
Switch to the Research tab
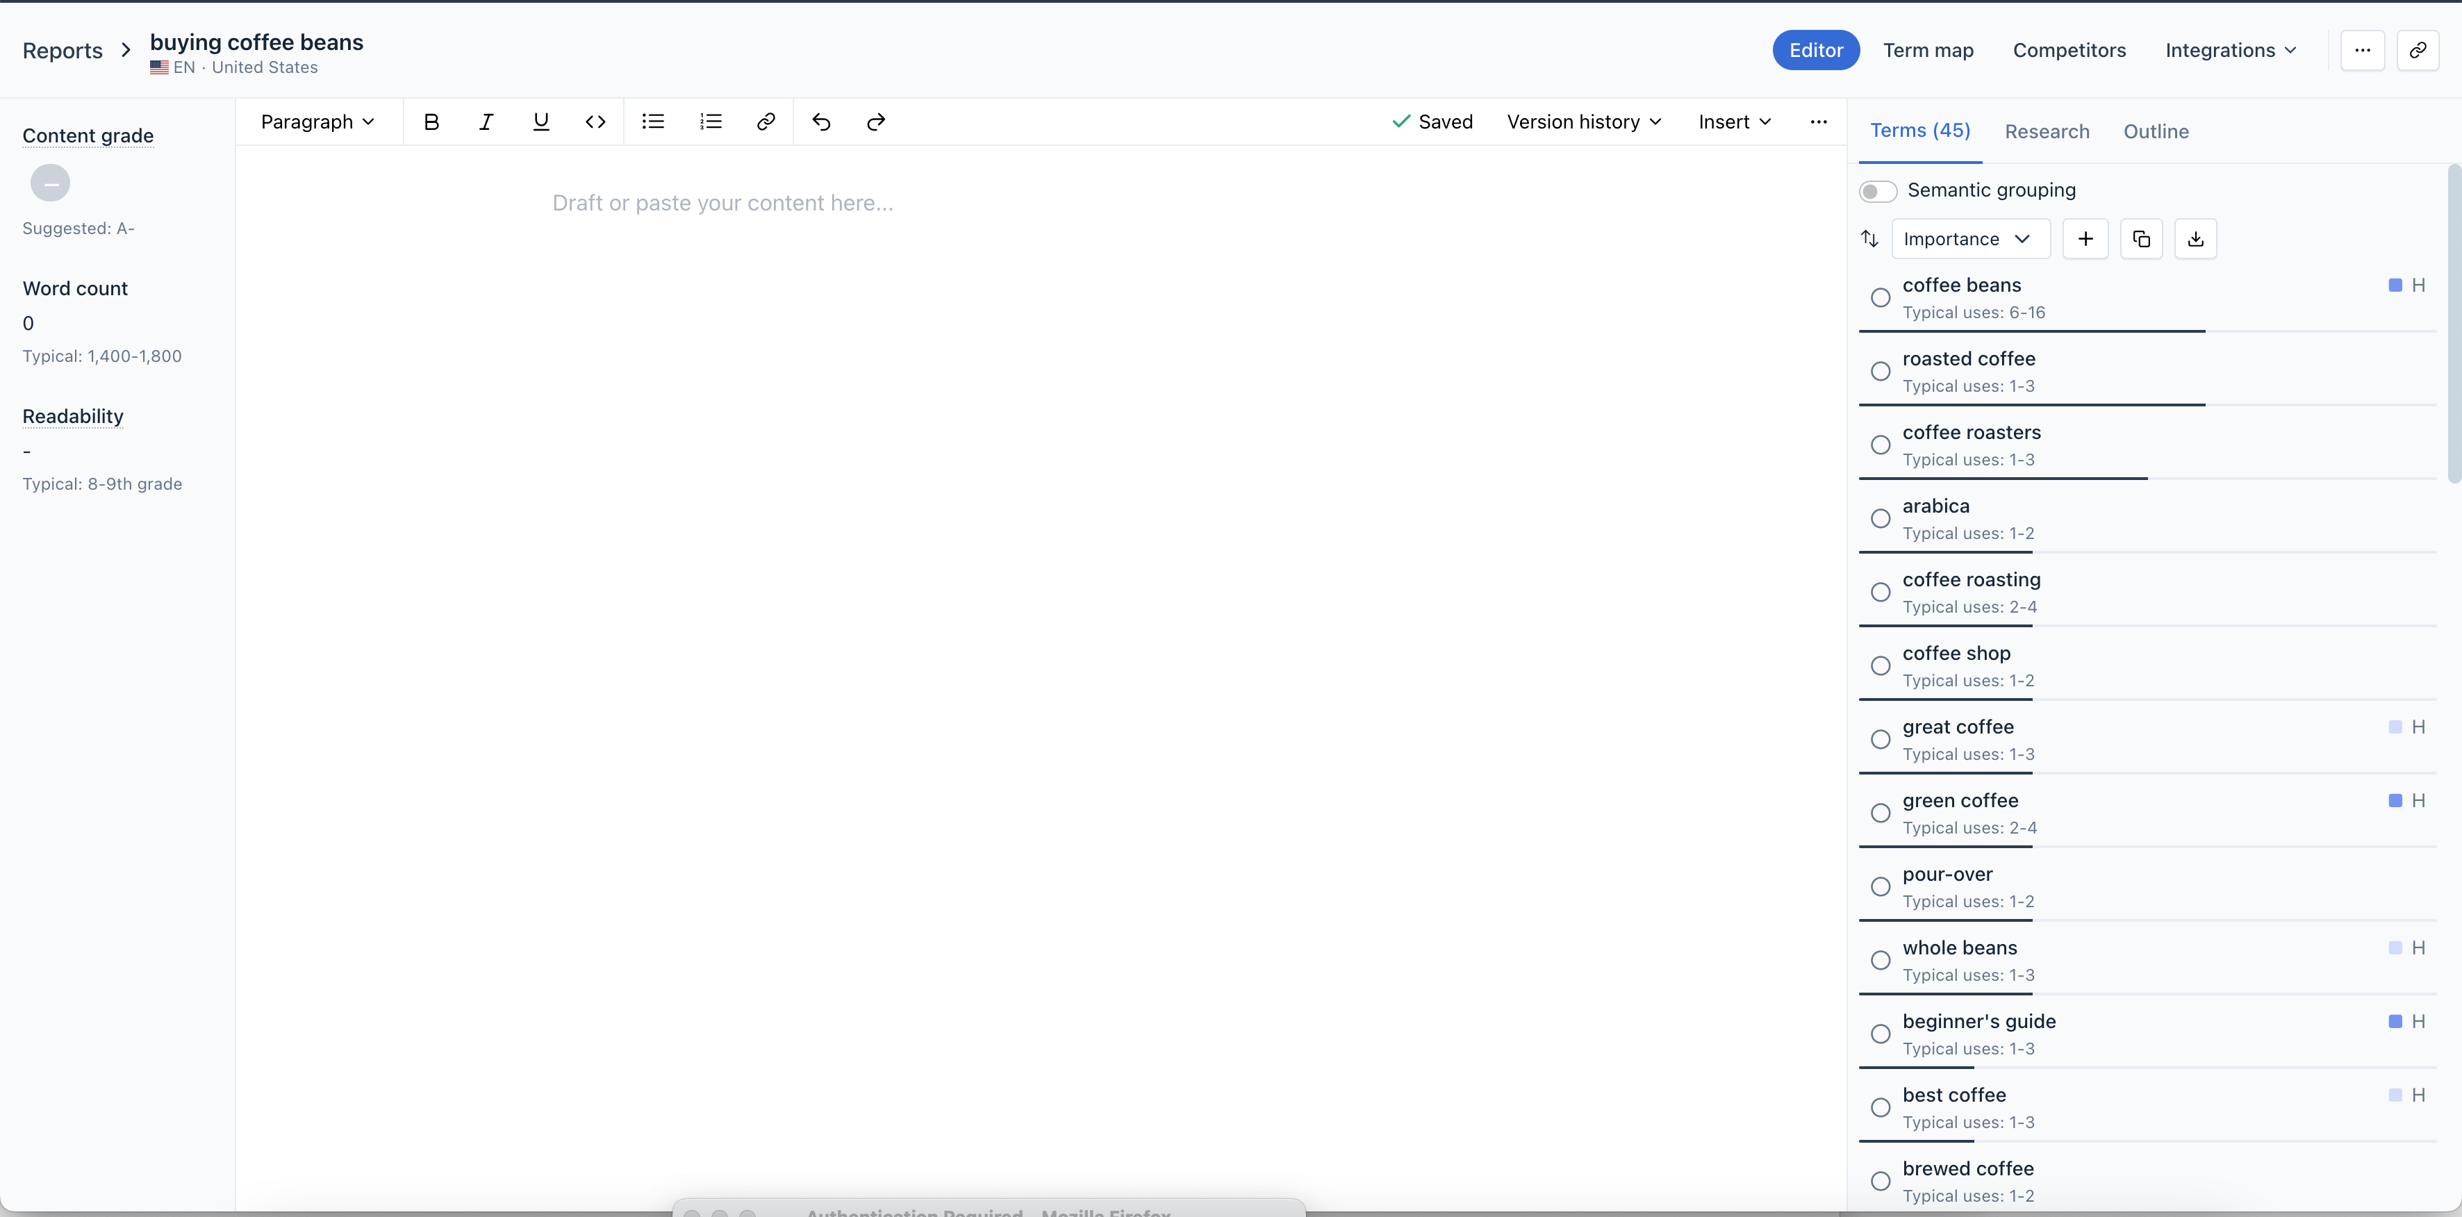tap(2047, 131)
